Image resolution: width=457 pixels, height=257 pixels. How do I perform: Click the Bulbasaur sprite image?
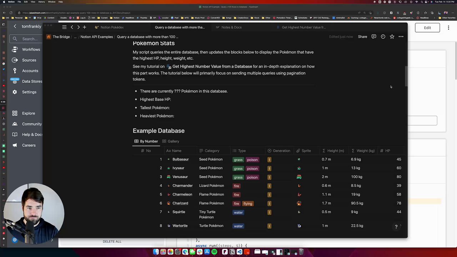pyautogui.click(x=299, y=160)
